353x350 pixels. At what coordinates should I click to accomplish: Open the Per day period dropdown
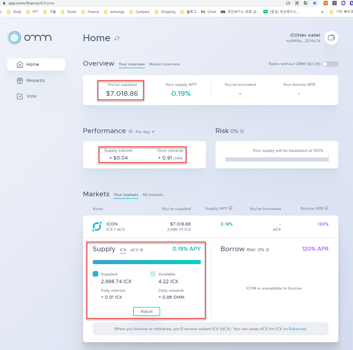[x=145, y=132]
